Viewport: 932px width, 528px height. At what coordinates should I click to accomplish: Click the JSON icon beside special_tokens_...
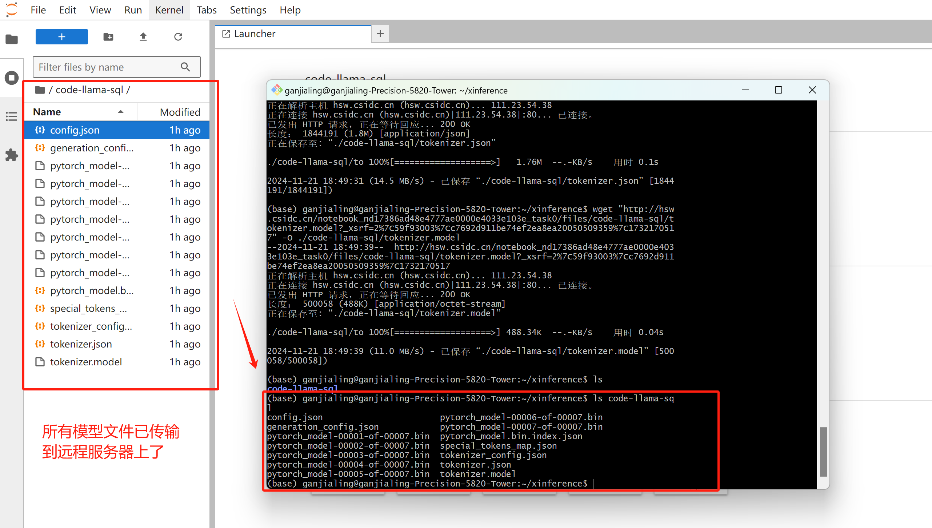[x=40, y=308]
